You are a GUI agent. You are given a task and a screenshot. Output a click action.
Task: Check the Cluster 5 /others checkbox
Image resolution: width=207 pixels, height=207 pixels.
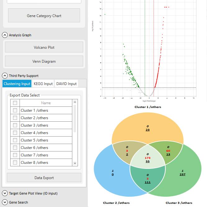point(15,140)
